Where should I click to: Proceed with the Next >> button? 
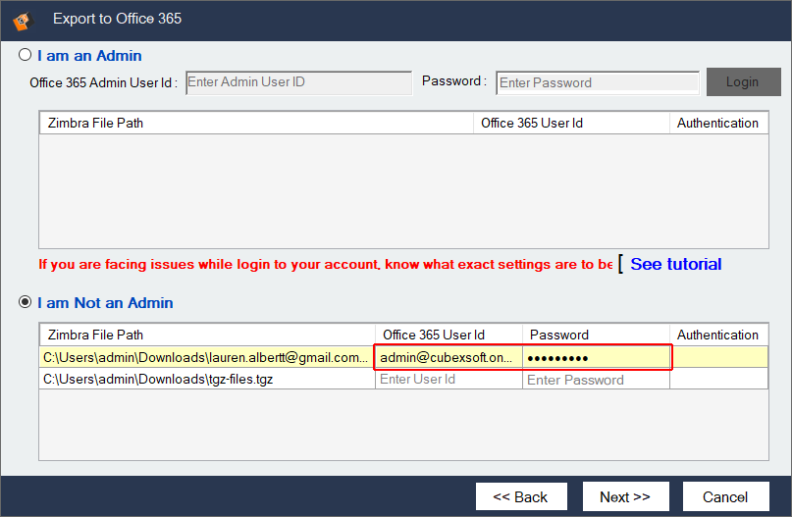point(625,496)
